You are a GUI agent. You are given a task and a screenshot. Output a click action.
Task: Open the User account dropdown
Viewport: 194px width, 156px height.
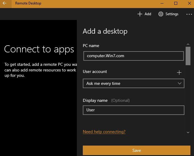[x=134, y=83]
